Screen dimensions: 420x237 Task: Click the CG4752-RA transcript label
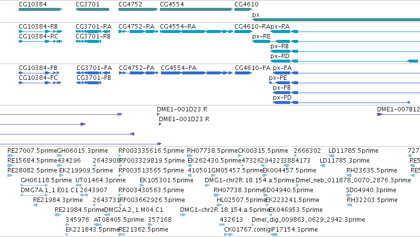pos(136,27)
